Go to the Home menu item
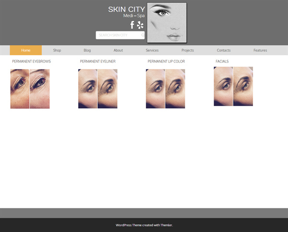The image size is (288, 232). pos(26,50)
